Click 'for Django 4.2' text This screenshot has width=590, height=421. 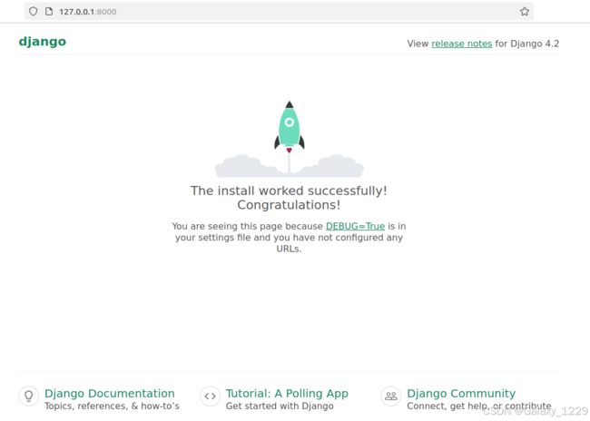coord(527,44)
